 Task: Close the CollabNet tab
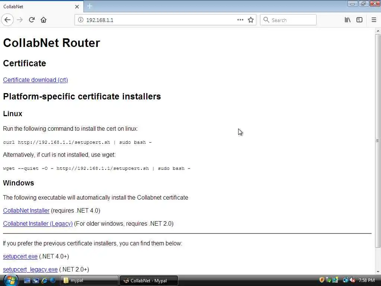[x=77, y=7]
